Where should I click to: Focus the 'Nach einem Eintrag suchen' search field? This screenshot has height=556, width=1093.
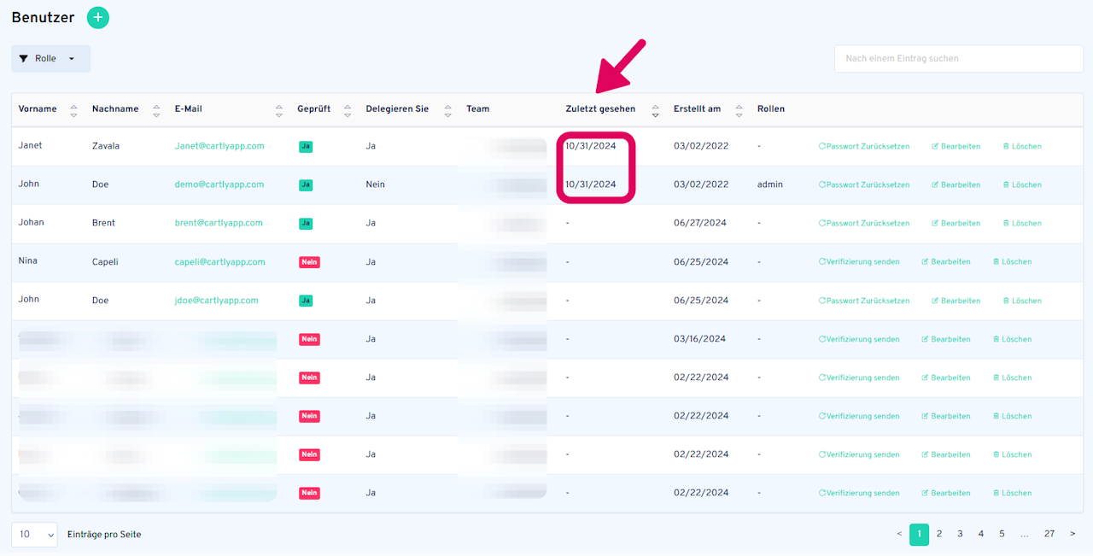click(958, 59)
